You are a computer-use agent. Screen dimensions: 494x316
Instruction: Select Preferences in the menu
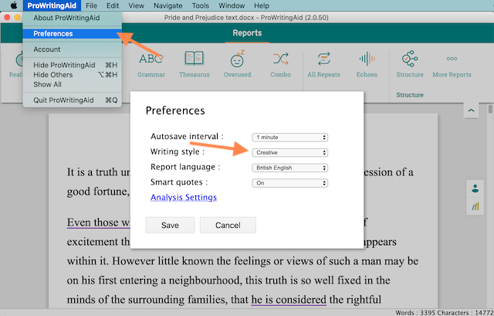72,33
